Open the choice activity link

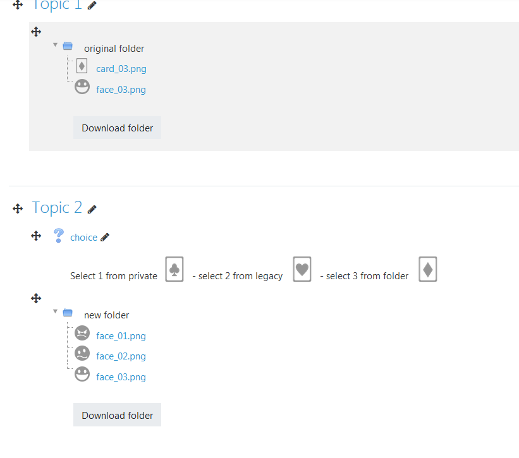pos(83,238)
